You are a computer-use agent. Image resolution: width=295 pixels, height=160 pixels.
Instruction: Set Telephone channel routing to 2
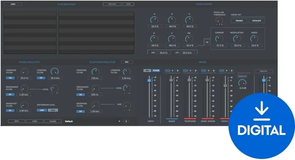[196, 71]
